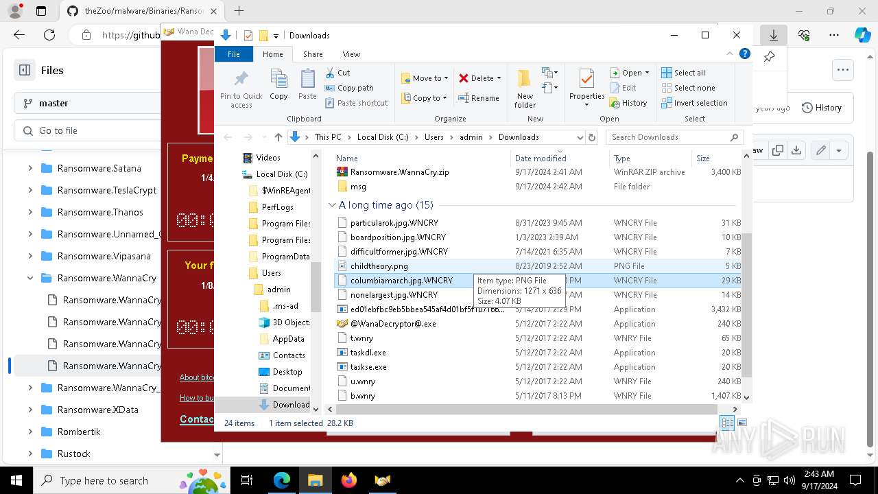
Task: Click About bitcoin link in Wana Decryptor
Action: [x=196, y=377]
